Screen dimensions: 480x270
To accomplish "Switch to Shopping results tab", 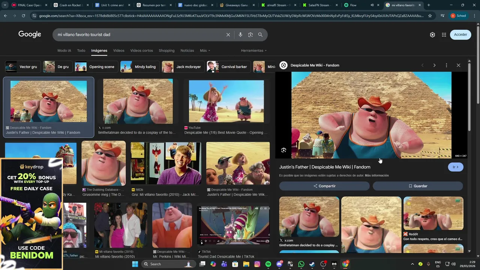I will 166,51.
